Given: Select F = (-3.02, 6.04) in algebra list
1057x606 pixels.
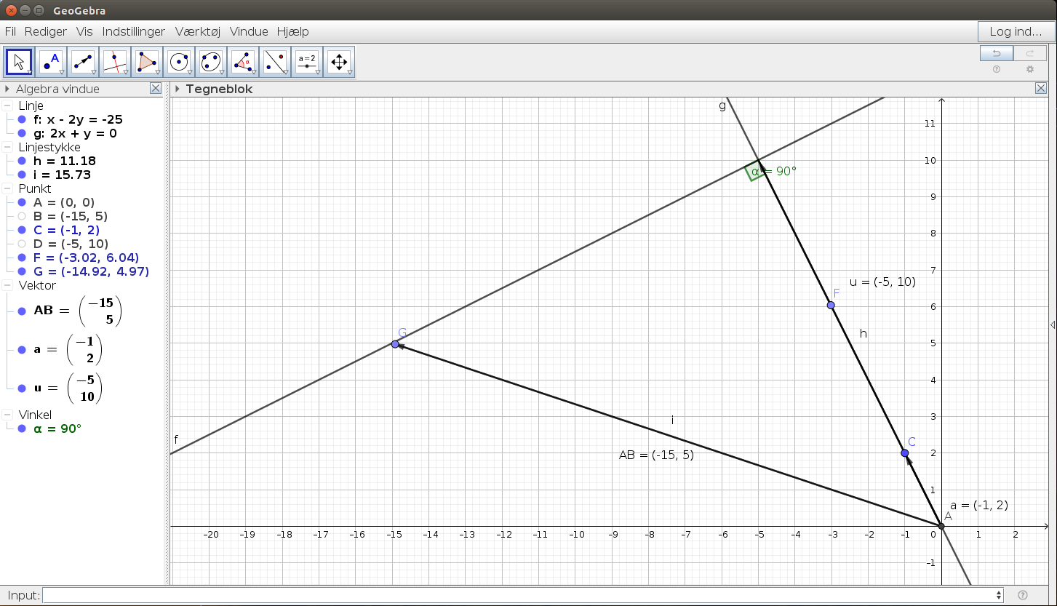Looking at the screenshot, I should 86,258.
